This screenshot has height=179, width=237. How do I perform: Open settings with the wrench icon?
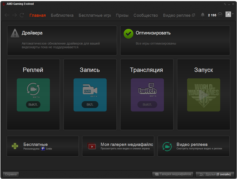(225, 4)
